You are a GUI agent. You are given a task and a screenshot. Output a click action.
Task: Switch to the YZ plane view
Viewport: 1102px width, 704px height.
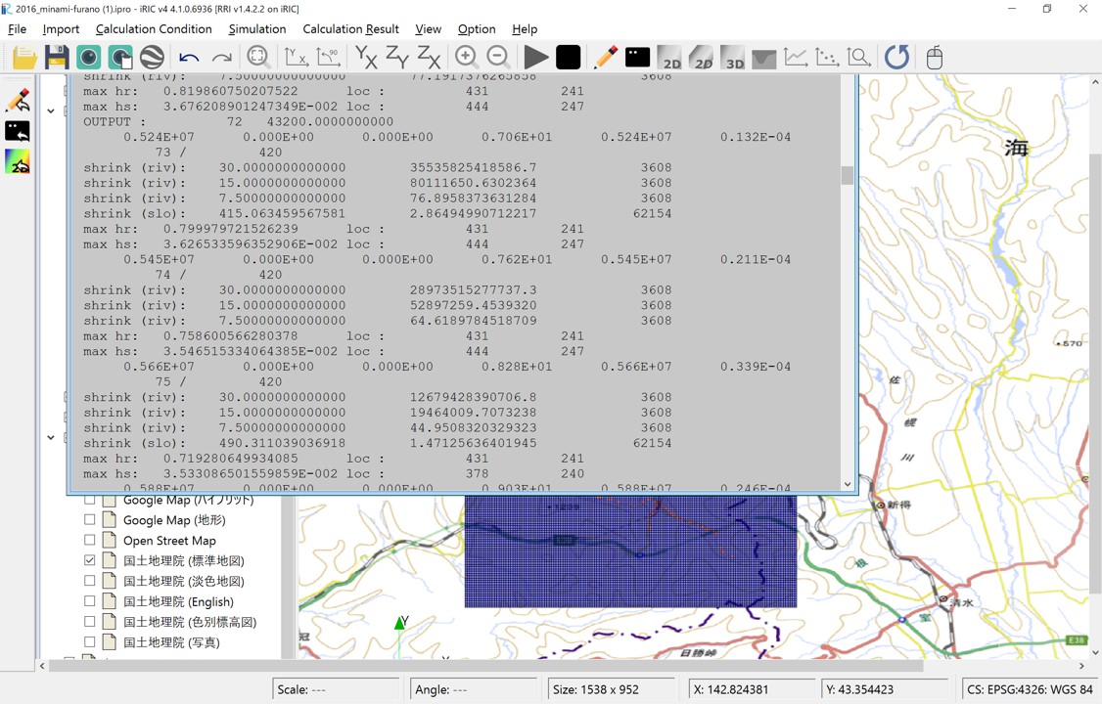(397, 57)
